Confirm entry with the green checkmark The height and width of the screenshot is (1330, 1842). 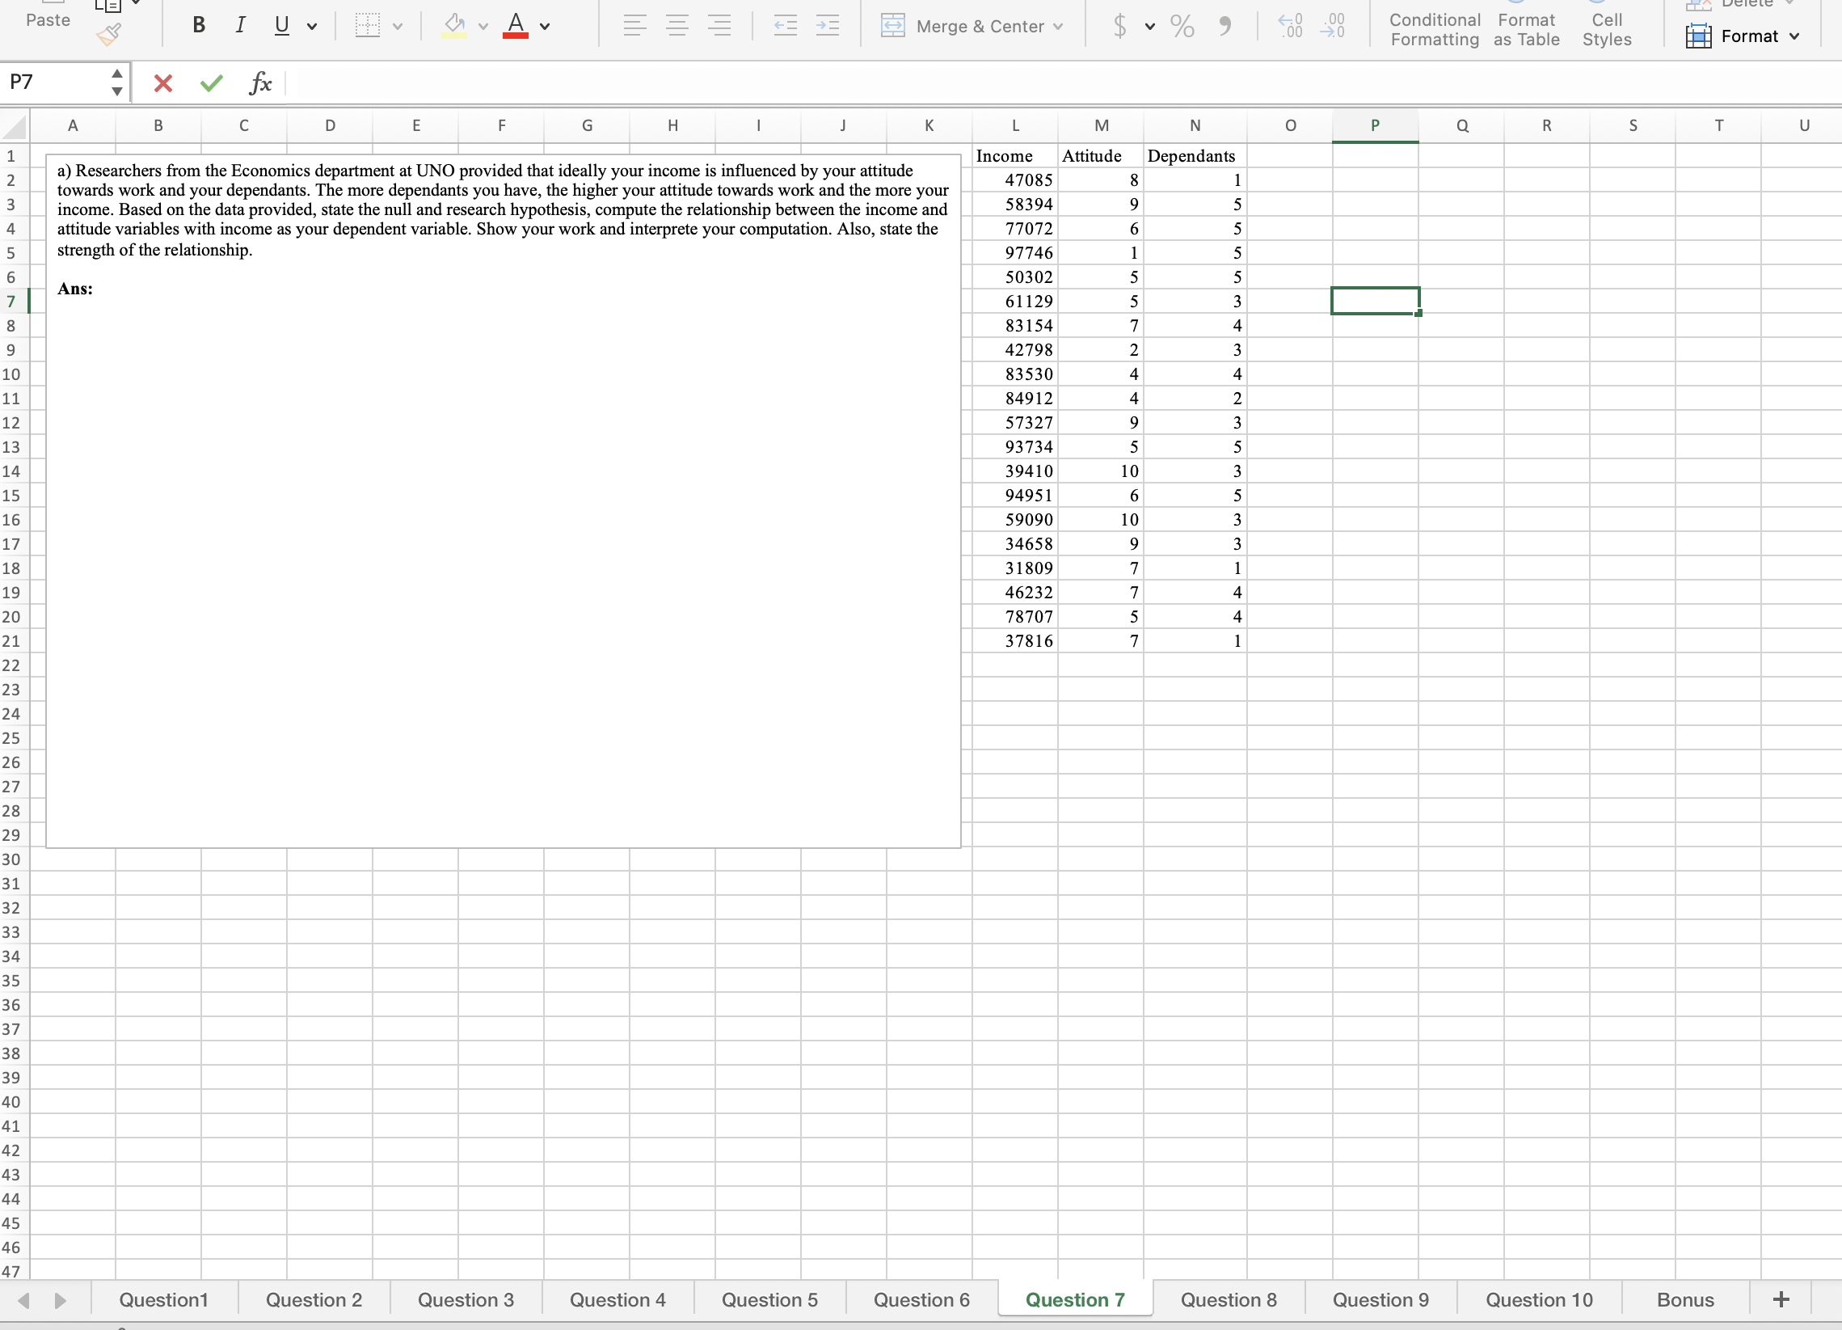pos(210,82)
